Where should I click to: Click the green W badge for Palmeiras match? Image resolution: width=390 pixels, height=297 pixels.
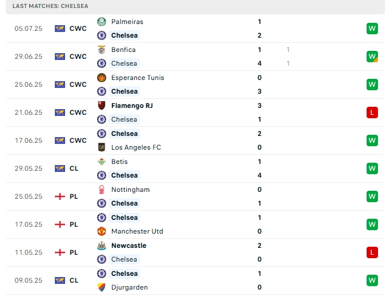click(372, 29)
